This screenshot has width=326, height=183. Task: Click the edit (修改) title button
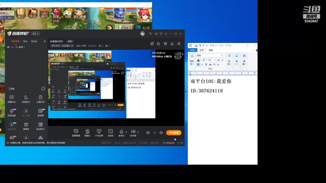70,41
